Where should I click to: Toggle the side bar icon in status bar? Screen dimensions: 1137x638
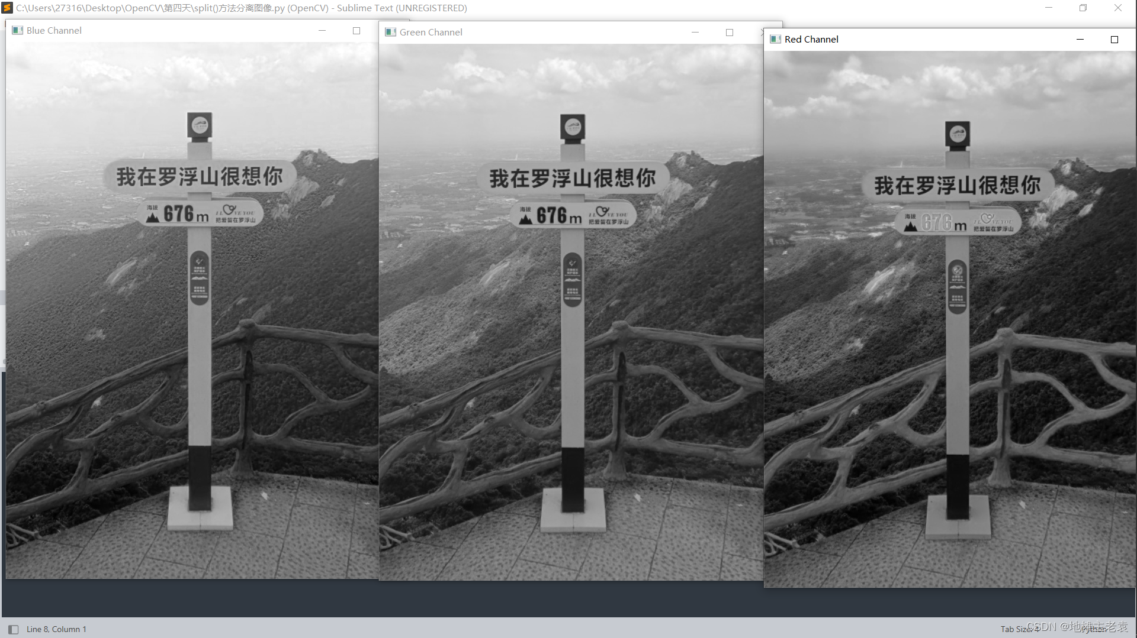click(x=13, y=629)
